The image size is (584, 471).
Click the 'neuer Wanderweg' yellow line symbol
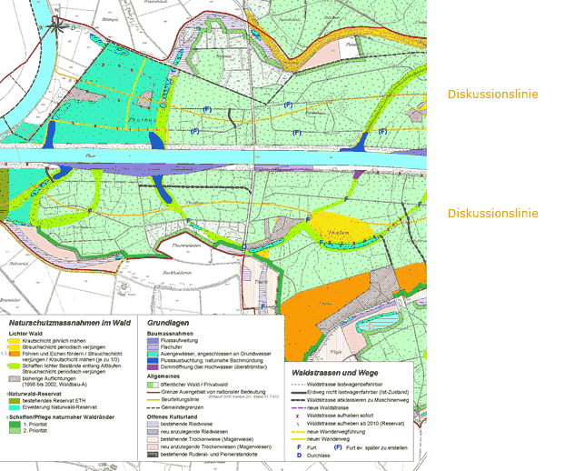coord(299,438)
